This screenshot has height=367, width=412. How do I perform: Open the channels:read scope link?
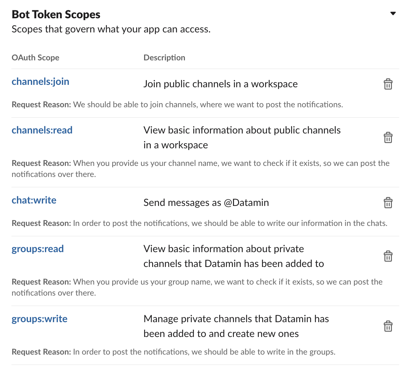pyautogui.click(x=42, y=130)
